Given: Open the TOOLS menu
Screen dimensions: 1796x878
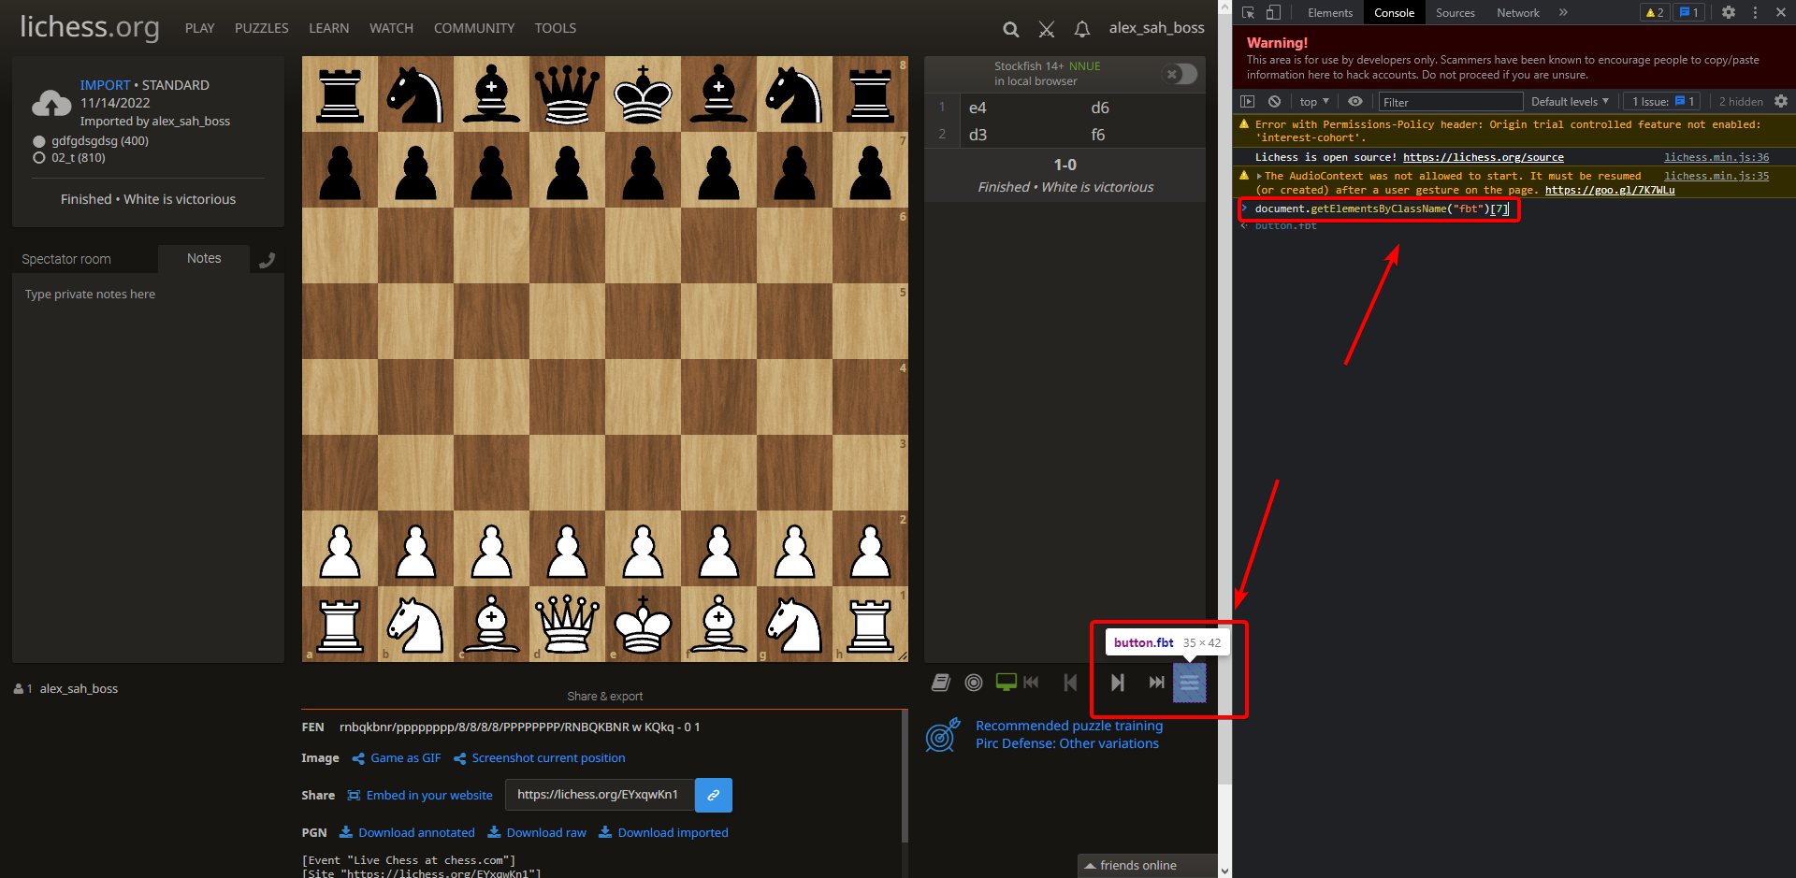Looking at the screenshot, I should coord(556,28).
